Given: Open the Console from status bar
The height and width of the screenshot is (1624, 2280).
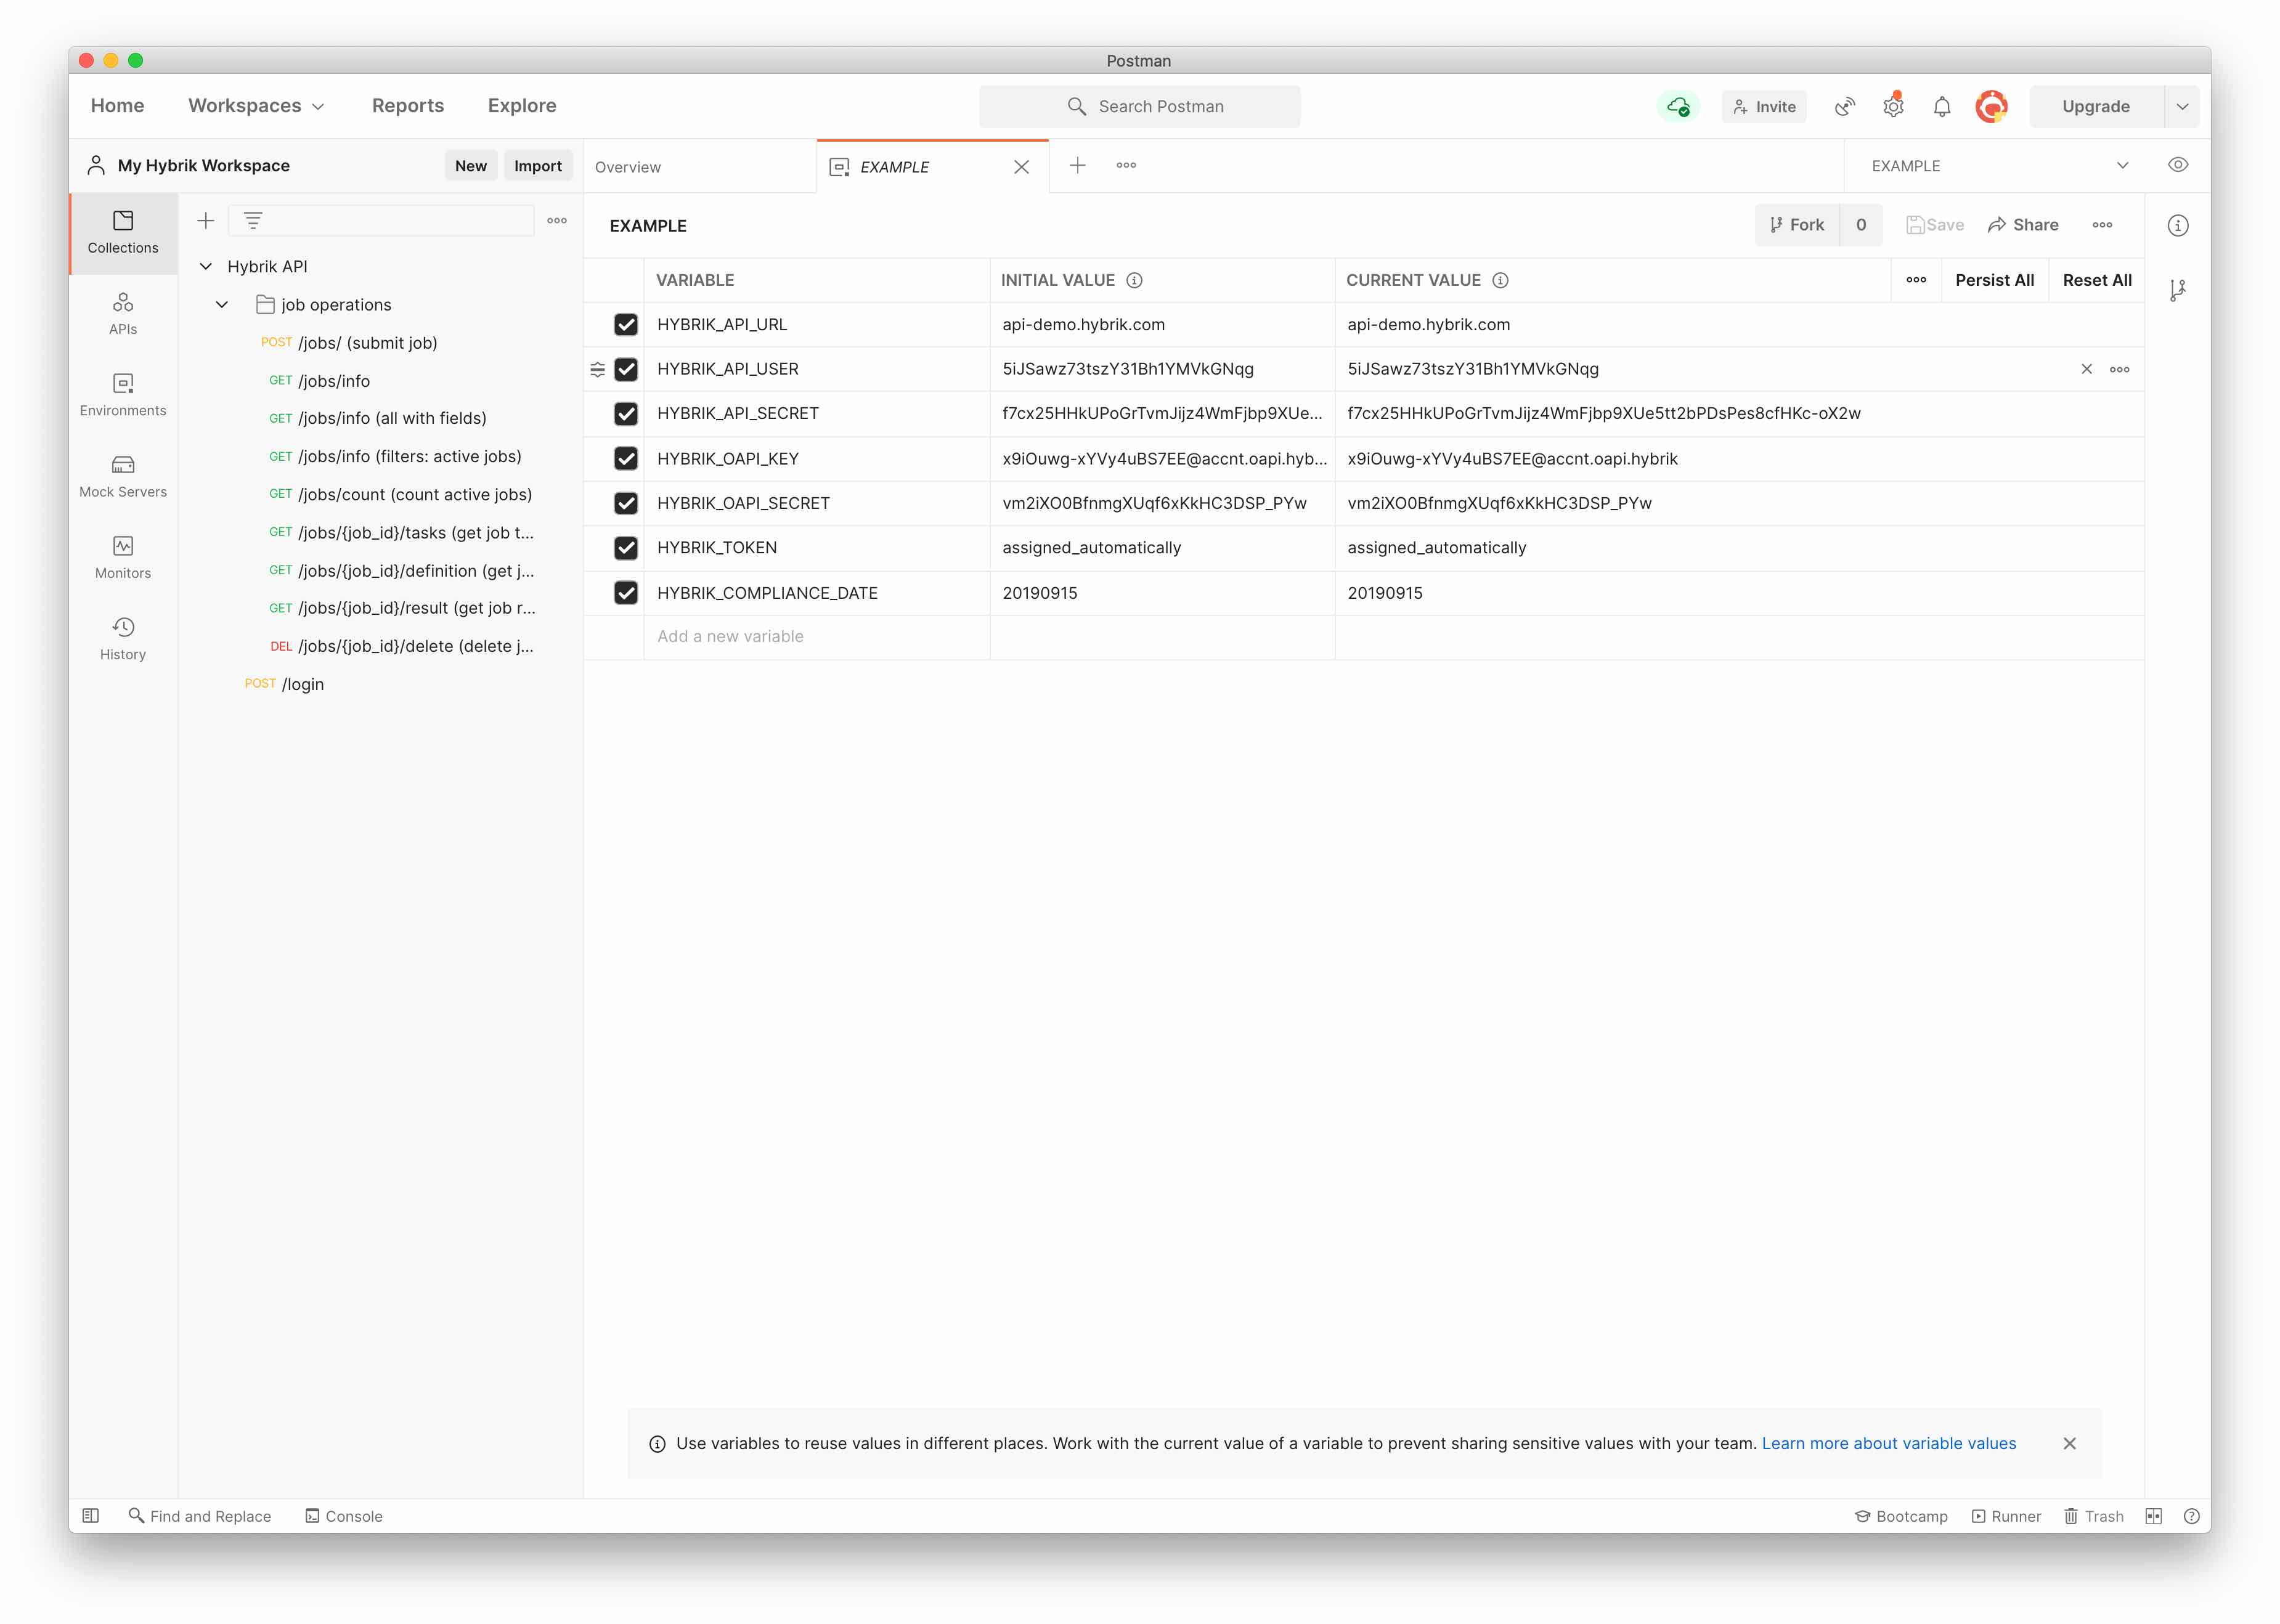Looking at the screenshot, I should pyautogui.click(x=343, y=1516).
